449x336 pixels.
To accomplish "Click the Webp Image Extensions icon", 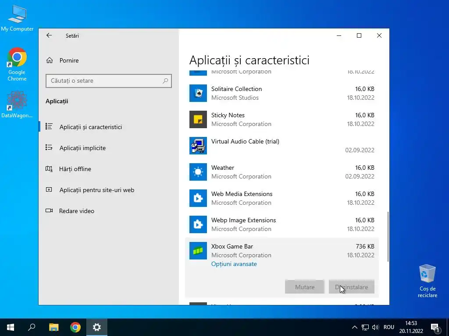I will [x=198, y=224].
